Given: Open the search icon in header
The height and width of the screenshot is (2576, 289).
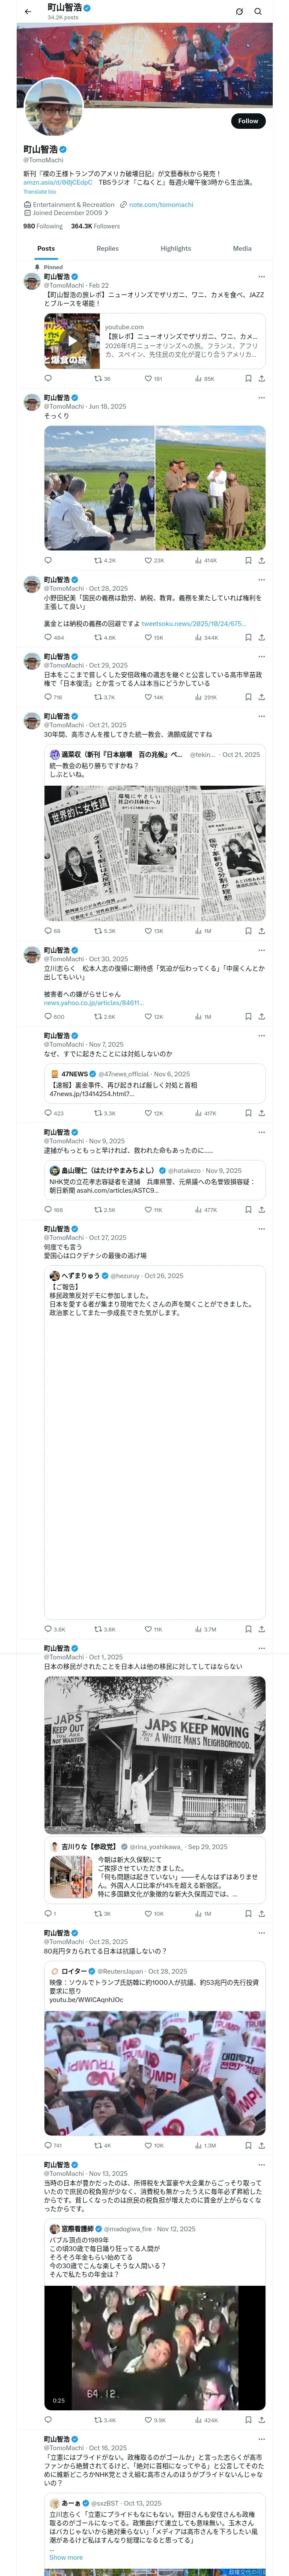Looking at the screenshot, I should coord(258,11).
